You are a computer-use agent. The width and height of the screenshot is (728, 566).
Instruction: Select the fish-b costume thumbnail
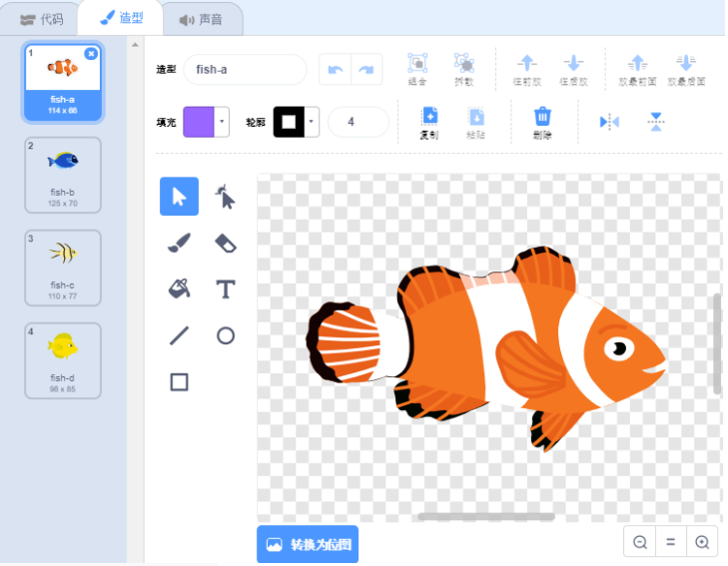click(63, 175)
